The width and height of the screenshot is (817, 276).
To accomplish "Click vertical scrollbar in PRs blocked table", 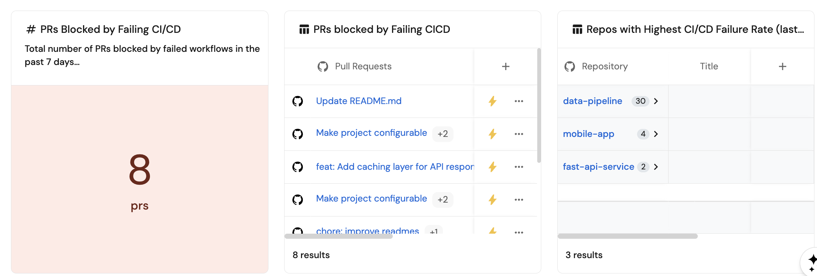I will 539,106.
